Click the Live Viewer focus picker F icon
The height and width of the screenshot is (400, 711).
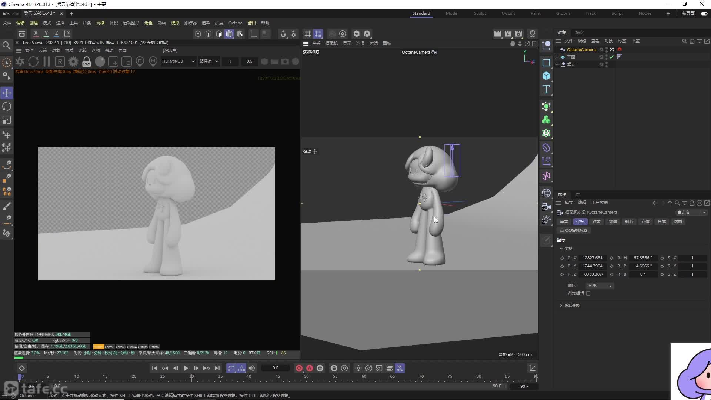(x=140, y=61)
